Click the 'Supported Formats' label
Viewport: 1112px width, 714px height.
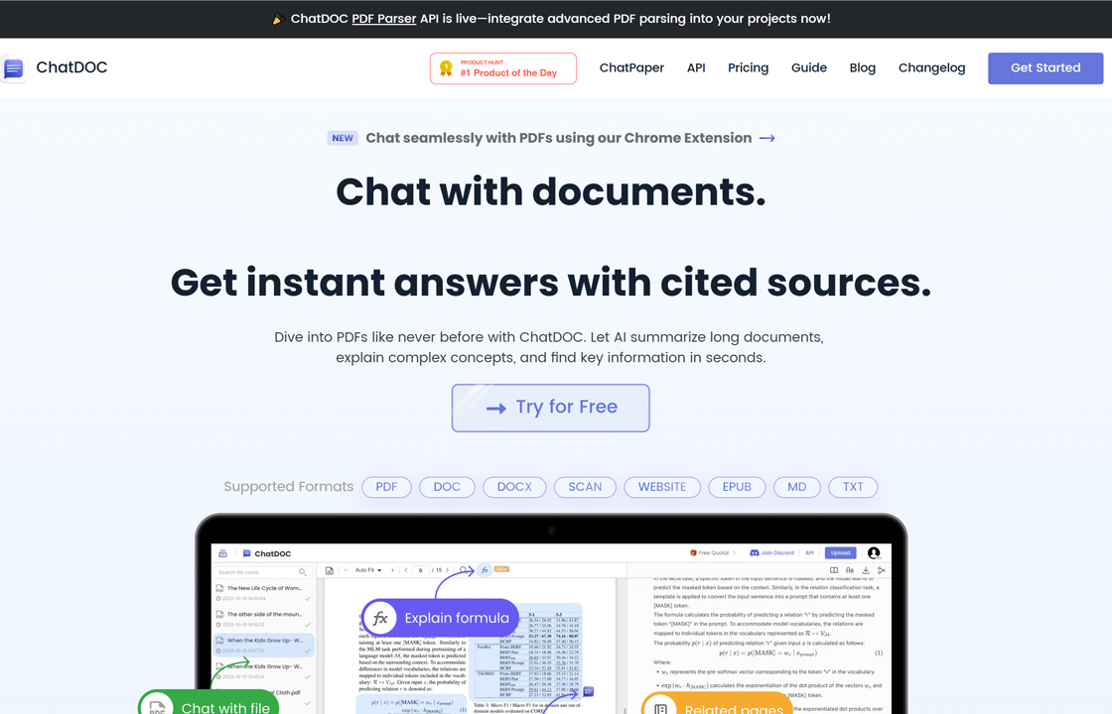pos(289,487)
